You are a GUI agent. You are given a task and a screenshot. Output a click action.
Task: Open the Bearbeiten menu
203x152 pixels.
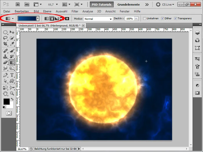pos(22,11)
